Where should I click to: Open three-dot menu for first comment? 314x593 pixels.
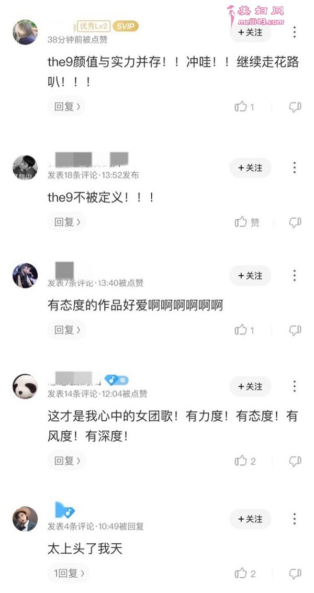point(294,32)
